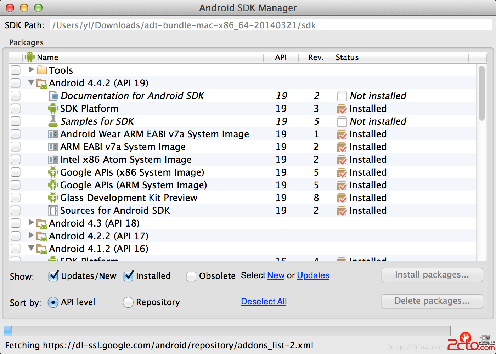496x354 pixels.
Task: Collapse the Android 4.4.2 (API 19) group
Action: click(31, 82)
